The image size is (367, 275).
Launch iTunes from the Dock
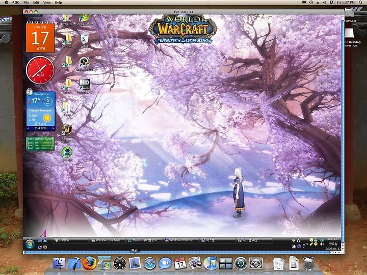tap(210, 264)
